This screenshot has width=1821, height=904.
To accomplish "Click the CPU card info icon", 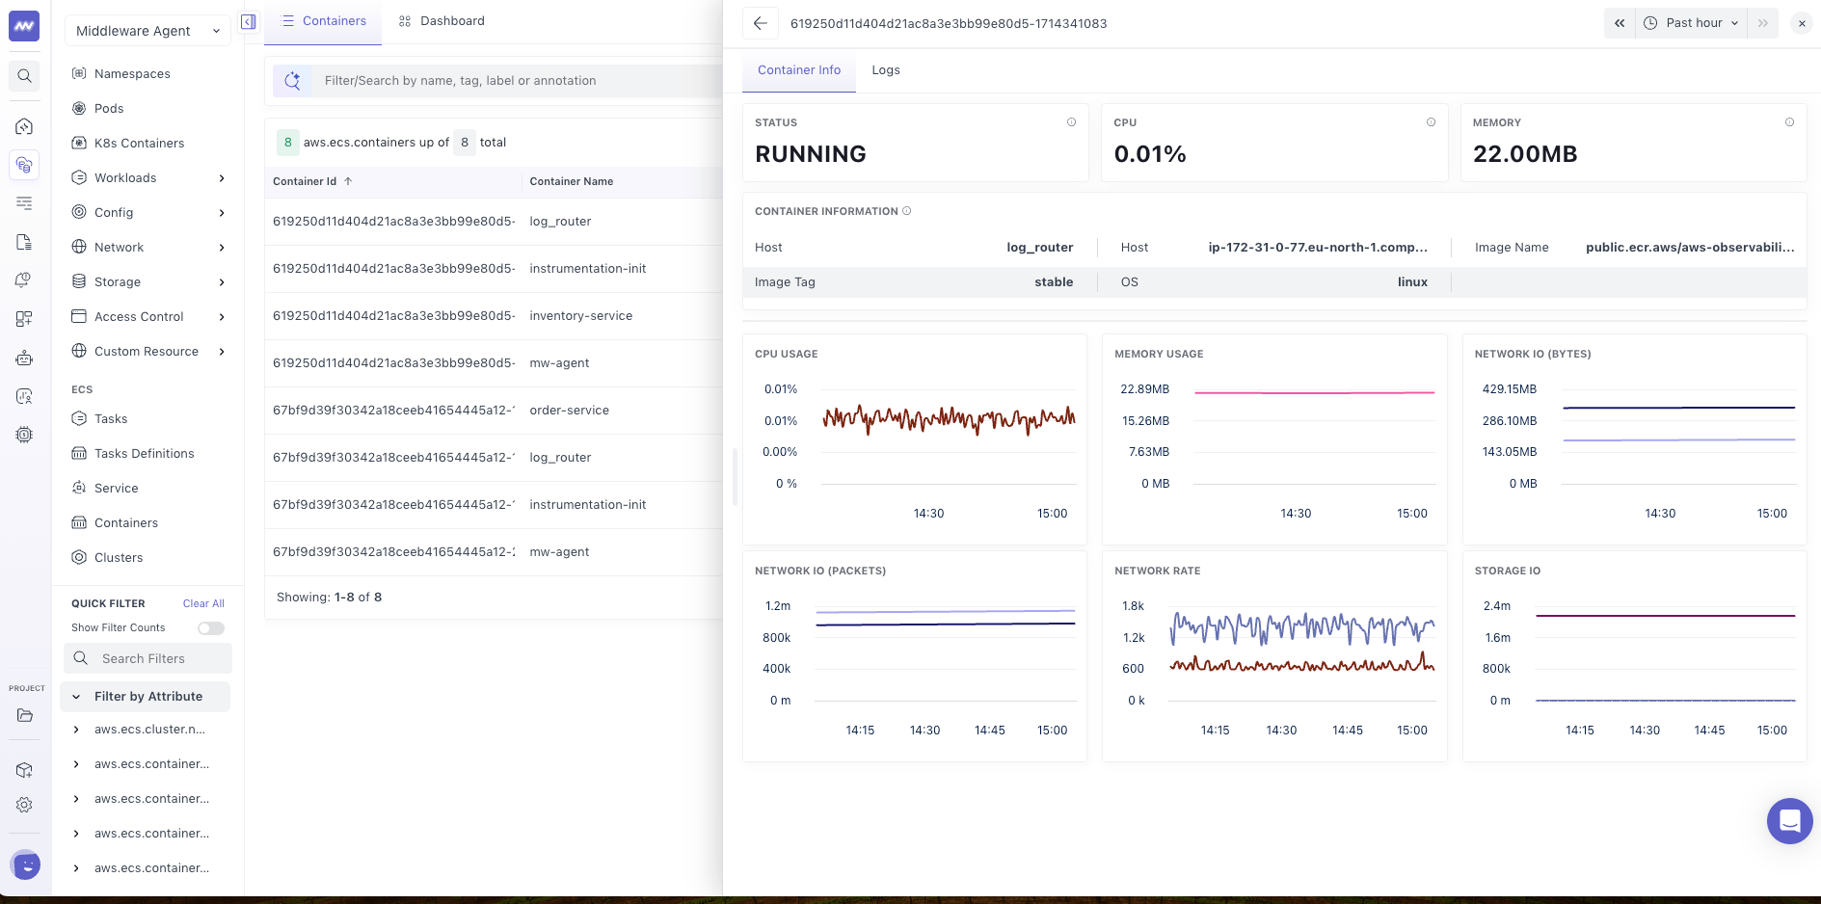I will 1431,122.
